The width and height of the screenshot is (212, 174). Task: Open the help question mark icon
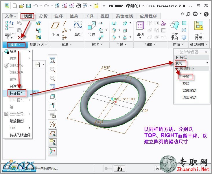(206, 14)
